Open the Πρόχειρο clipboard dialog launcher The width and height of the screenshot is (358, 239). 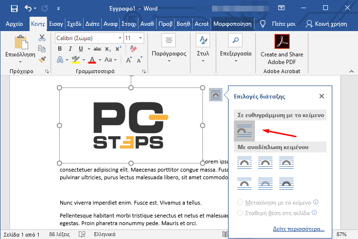[47, 72]
